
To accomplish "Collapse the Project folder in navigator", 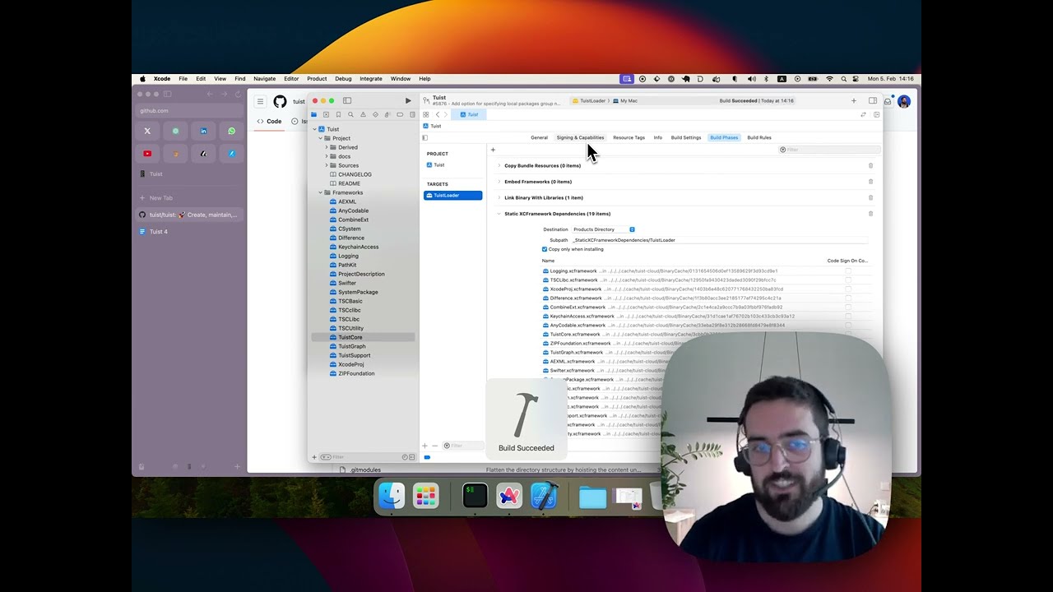I will coord(320,138).
